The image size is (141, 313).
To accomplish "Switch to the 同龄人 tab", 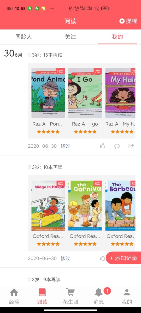I will [23, 37].
